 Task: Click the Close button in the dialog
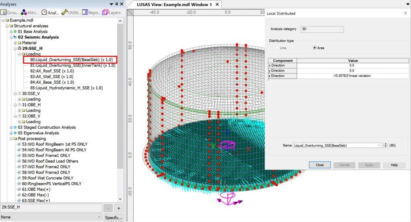[x=319, y=165]
